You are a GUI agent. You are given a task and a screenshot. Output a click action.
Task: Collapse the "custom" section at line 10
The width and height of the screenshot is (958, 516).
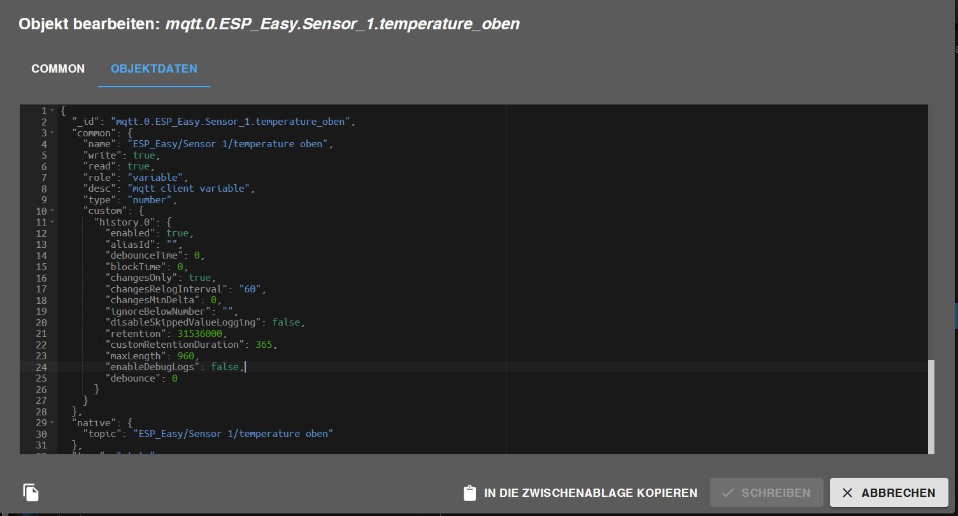(52, 211)
